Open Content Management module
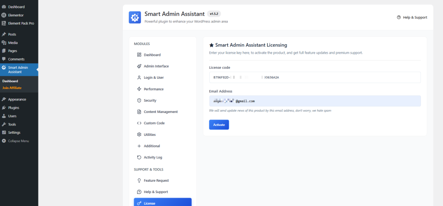The height and width of the screenshot is (206, 443). 163,112
